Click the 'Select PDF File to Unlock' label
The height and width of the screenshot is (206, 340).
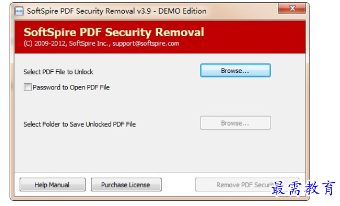click(x=58, y=72)
